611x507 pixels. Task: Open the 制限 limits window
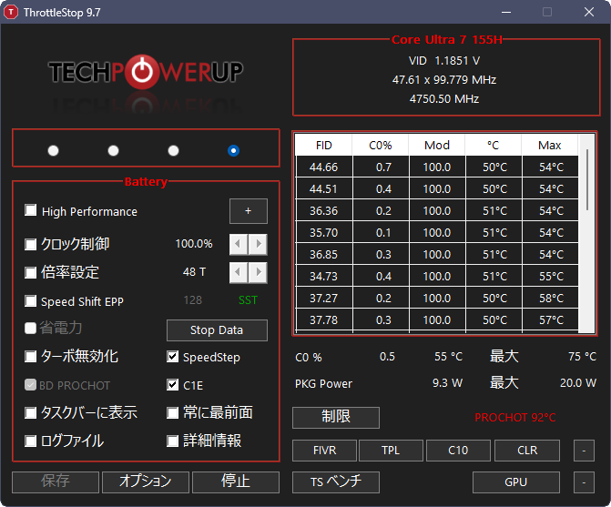(335, 418)
